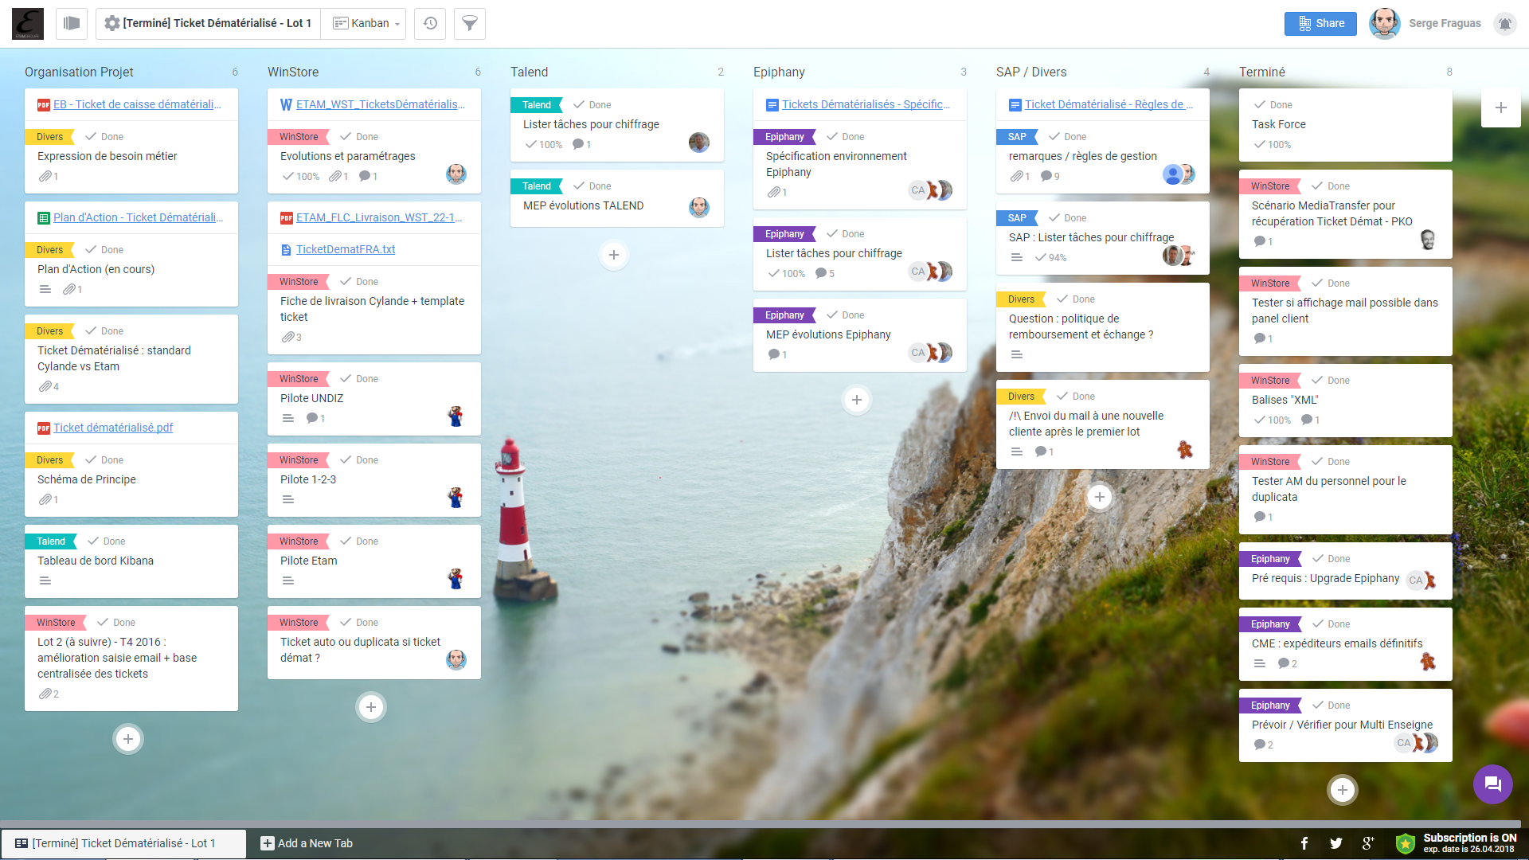
Task: Click Serge Fraguas user name
Action: tap(1445, 23)
